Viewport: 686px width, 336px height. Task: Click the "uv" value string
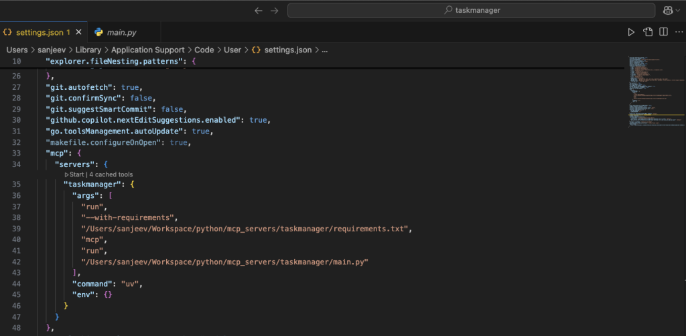point(130,284)
